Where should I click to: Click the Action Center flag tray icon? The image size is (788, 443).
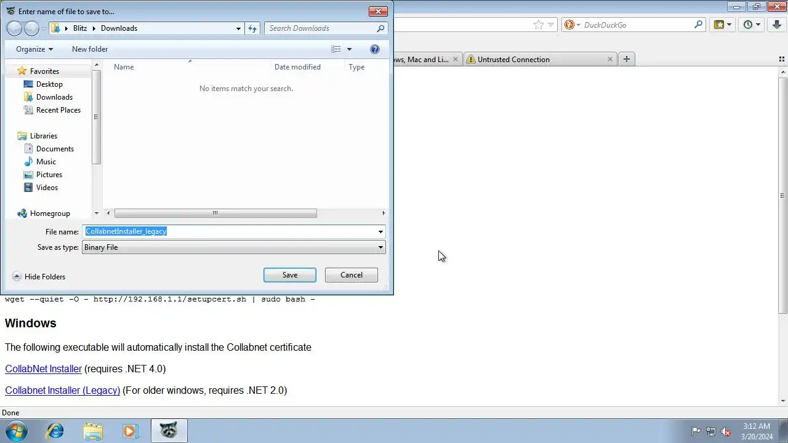point(696,431)
